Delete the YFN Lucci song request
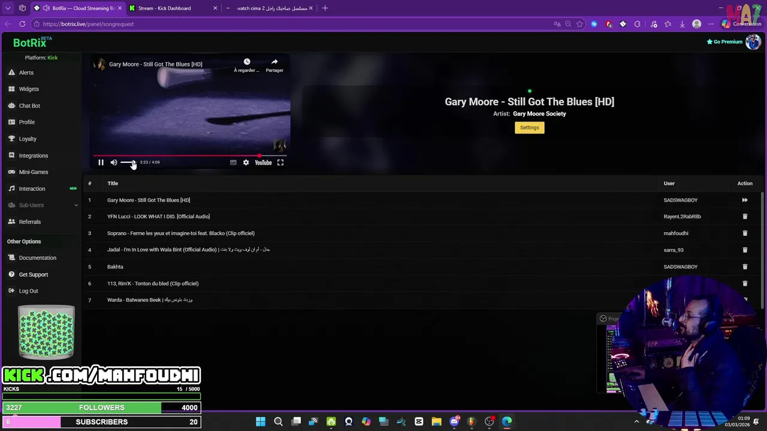 click(745, 217)
